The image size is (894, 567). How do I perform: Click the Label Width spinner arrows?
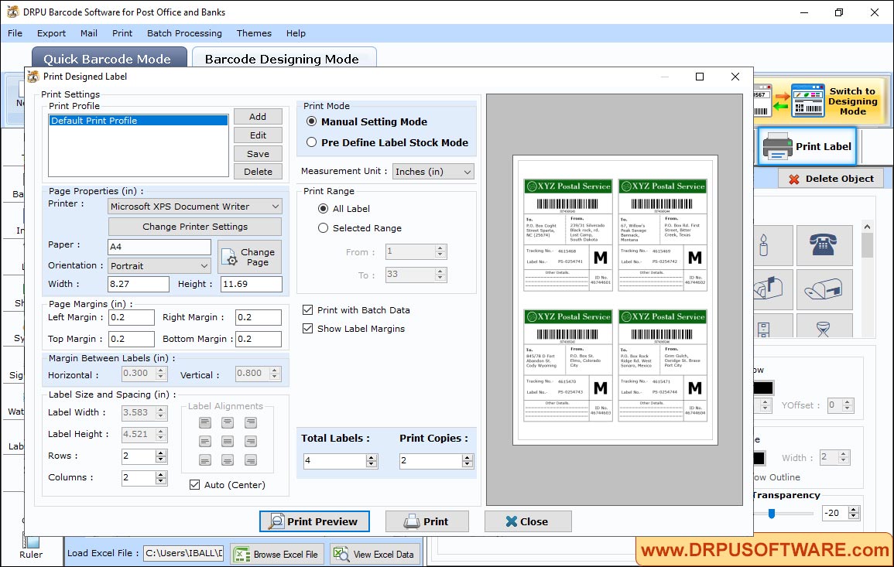pyautogui.click(x=161, y=412)
